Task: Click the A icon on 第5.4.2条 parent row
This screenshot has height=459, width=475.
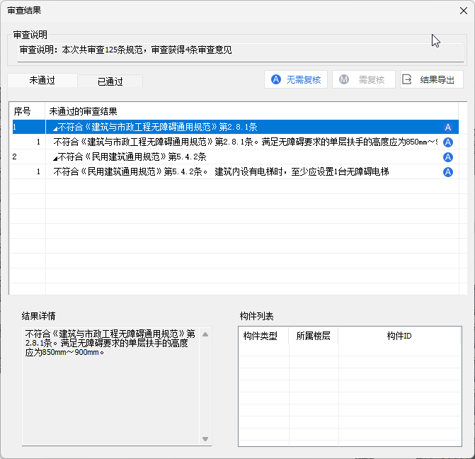Action: point(447,157)
